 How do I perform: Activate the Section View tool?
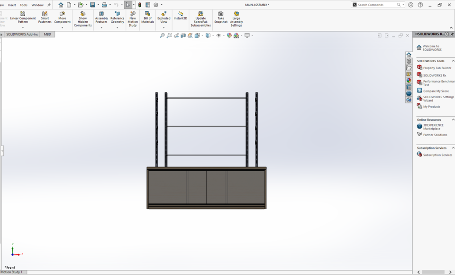tap(183, 35)
